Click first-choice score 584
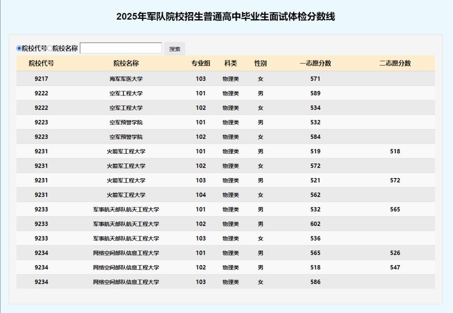Image resolution: width=453 pixels, height=313 pixels. 315,137
